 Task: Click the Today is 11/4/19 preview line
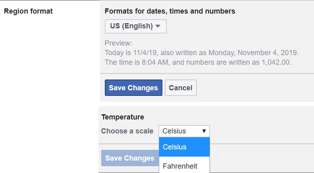(202, 53)
